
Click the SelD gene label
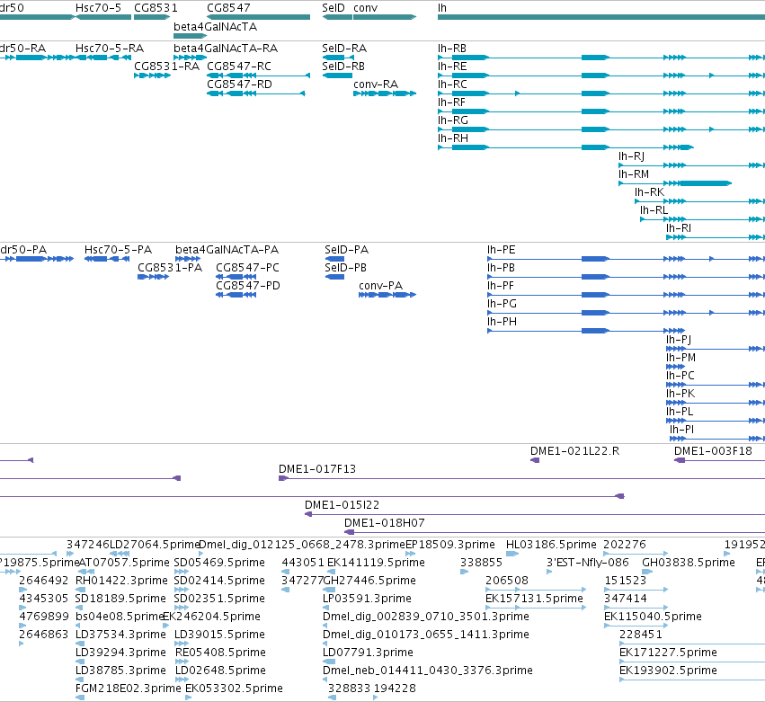[334, 8]
